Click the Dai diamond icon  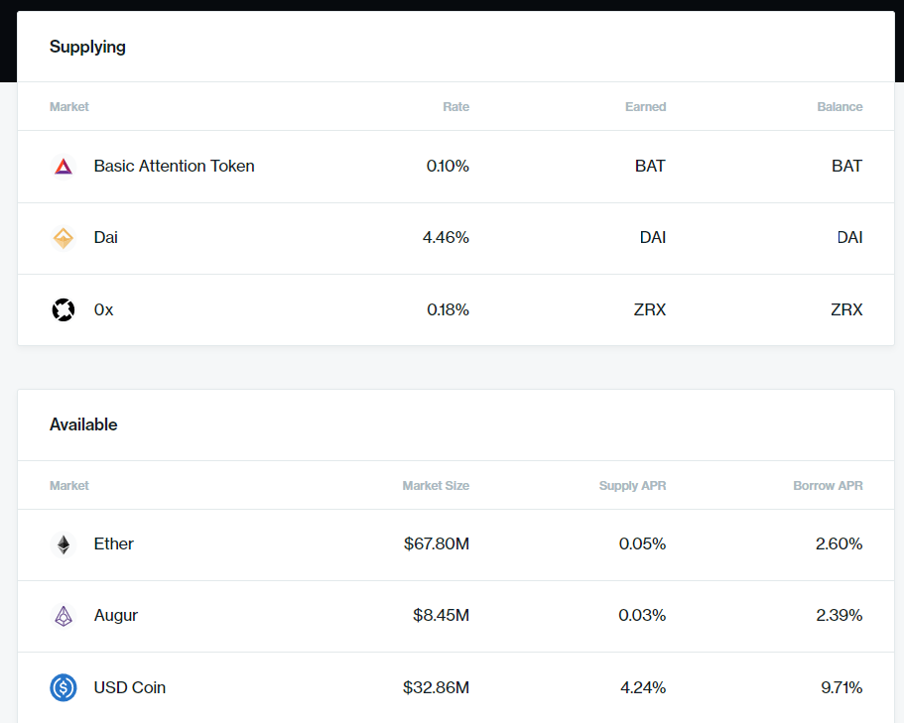tap(64, 238)
